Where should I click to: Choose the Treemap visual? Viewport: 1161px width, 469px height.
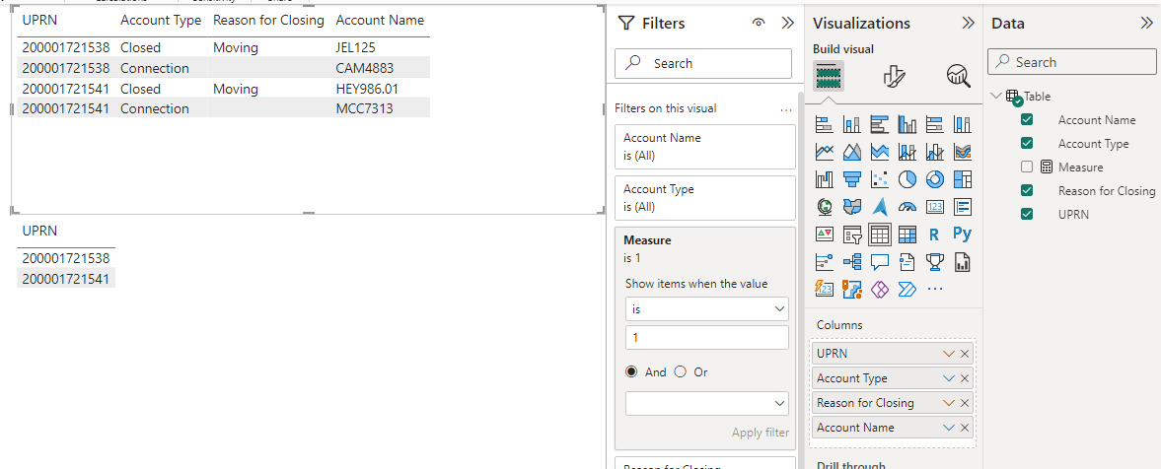tap(963, 179)
